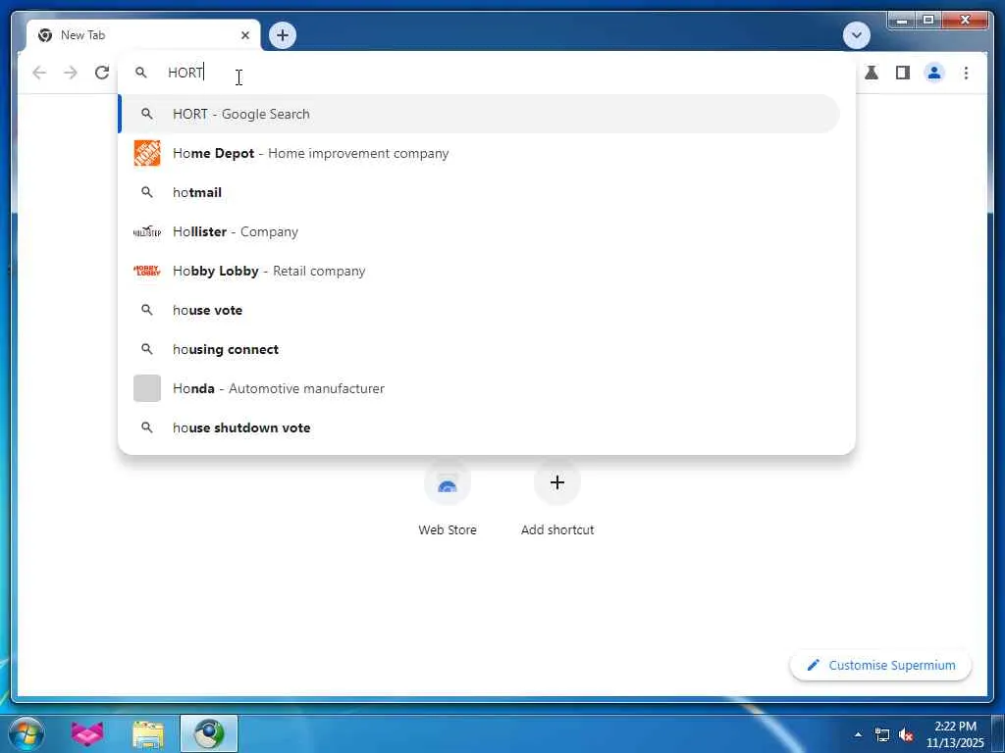
Task: Toggle the side panel icon
Action: (x=903, y=73)
